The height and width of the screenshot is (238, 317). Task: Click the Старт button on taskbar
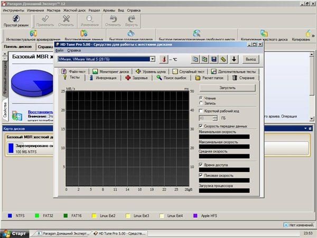[x=15, y=234]
